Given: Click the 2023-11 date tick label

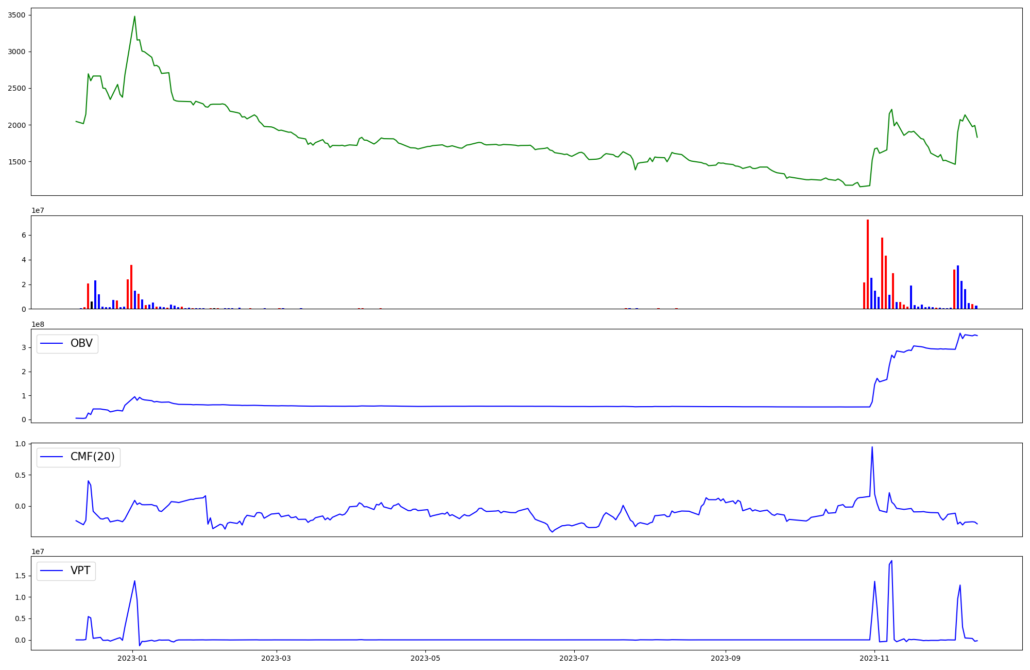Looking at the screenshot, I should click(x=874, y=658).
